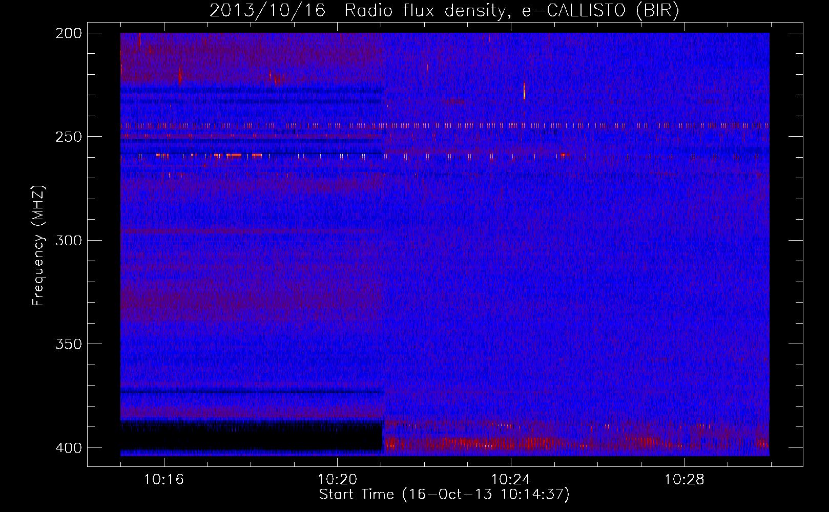This screenshot has height=512, width=829.
Task: Click the 'Start Time (16-Oct-13 10:14:37)' label
Action: (x=444, y=495)
